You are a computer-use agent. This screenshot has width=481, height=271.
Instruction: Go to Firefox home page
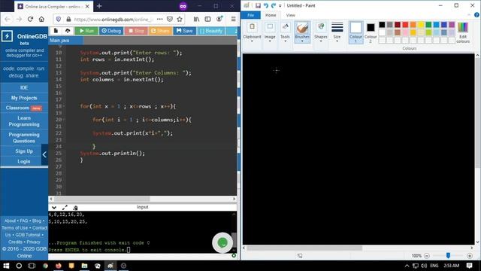(41, 19)
